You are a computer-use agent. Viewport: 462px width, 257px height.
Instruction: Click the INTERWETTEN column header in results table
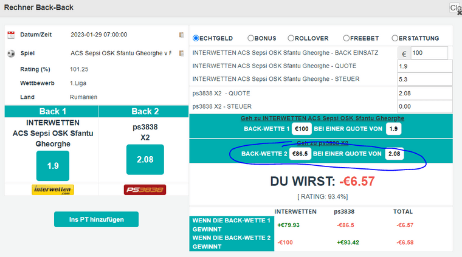295,211
